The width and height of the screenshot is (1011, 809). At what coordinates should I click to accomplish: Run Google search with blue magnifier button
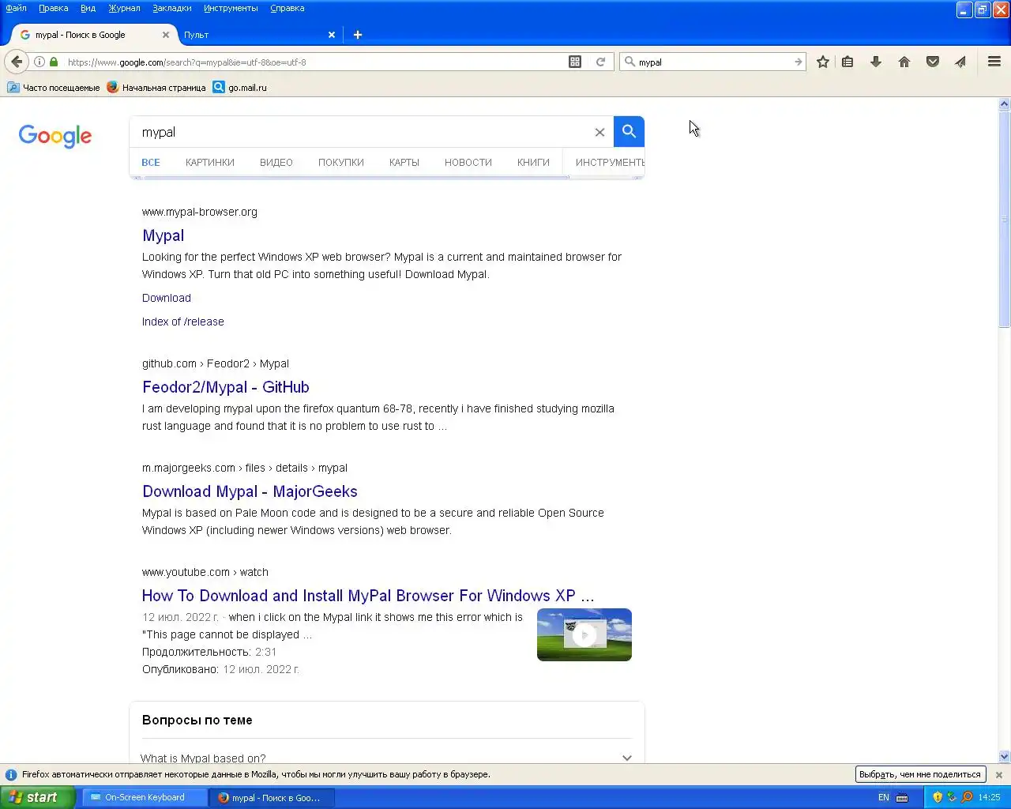pos(629,131)
